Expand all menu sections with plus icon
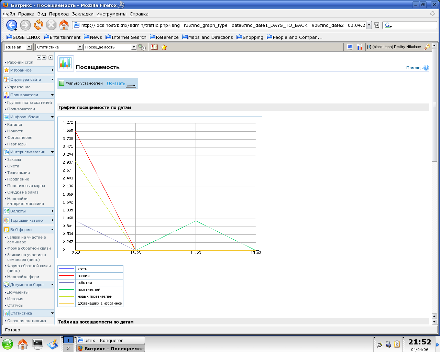The width and height of the screenshot is (440, 352). point(39,57)
